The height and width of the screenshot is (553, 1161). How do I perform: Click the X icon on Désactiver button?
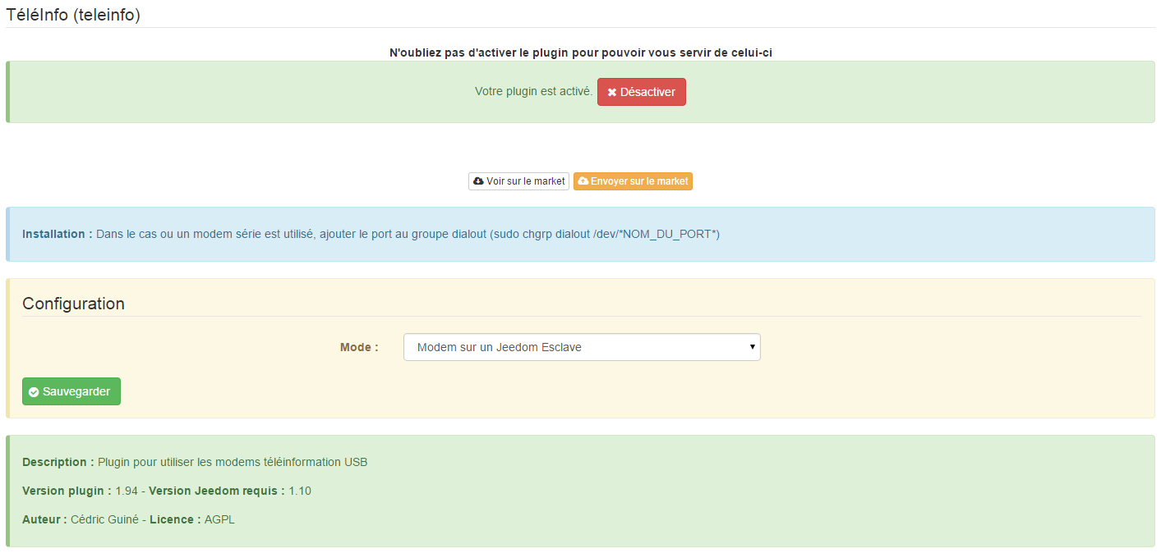coord(611,93)
